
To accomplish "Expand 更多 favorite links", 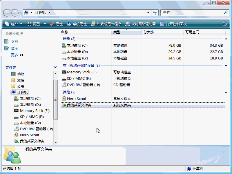I will 17,55.
